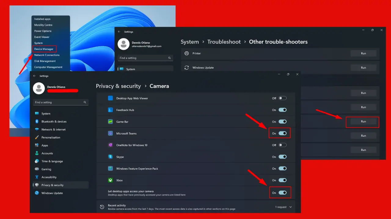The height and width of the screenshot is (219, 391).
Task: Click System breadcrumb in Troubleshoot window
Action: point(190,42)
